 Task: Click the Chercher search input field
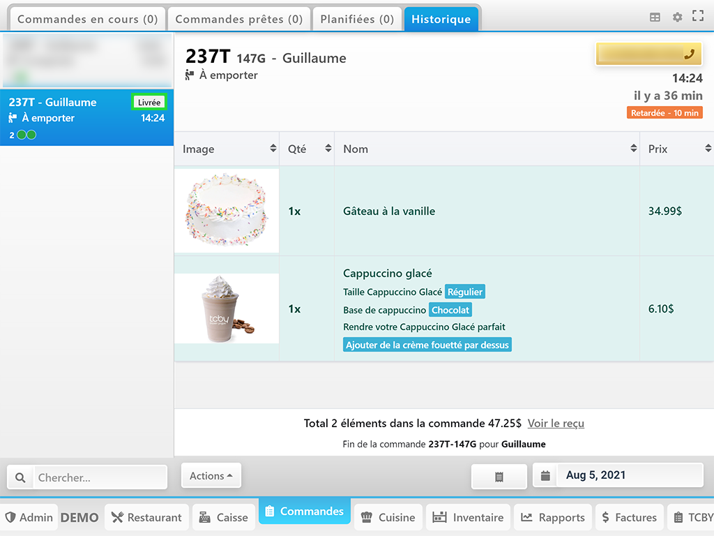(100, 477)
